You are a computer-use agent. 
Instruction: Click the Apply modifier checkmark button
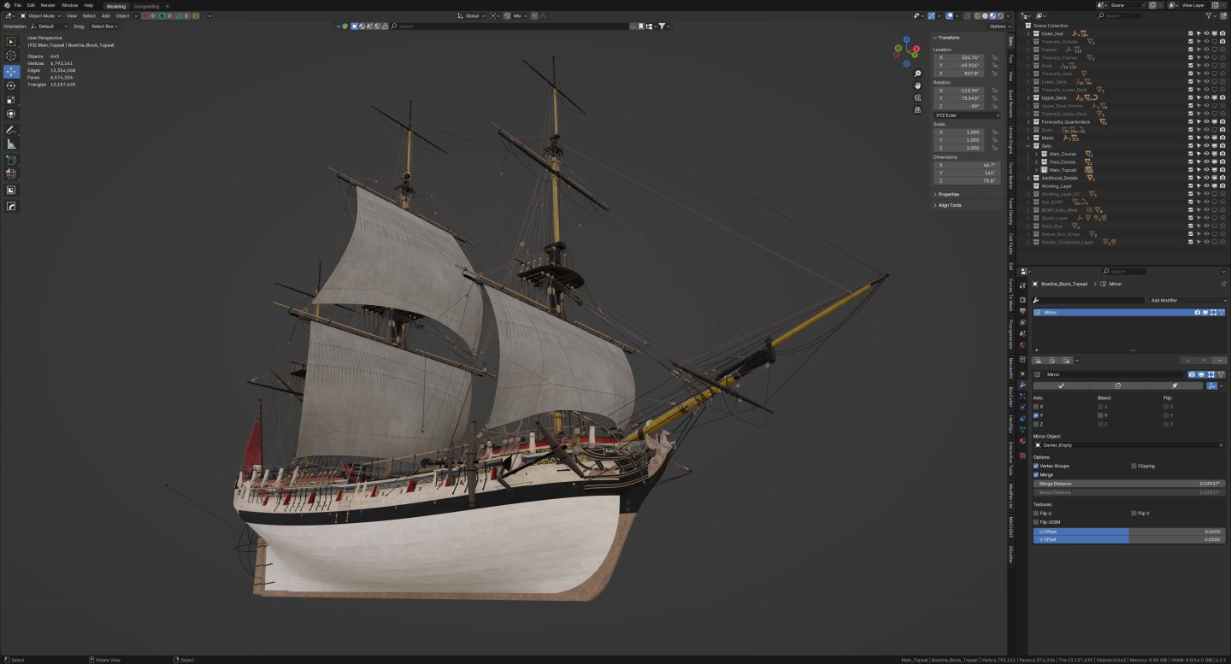[x=1061, y=385]
